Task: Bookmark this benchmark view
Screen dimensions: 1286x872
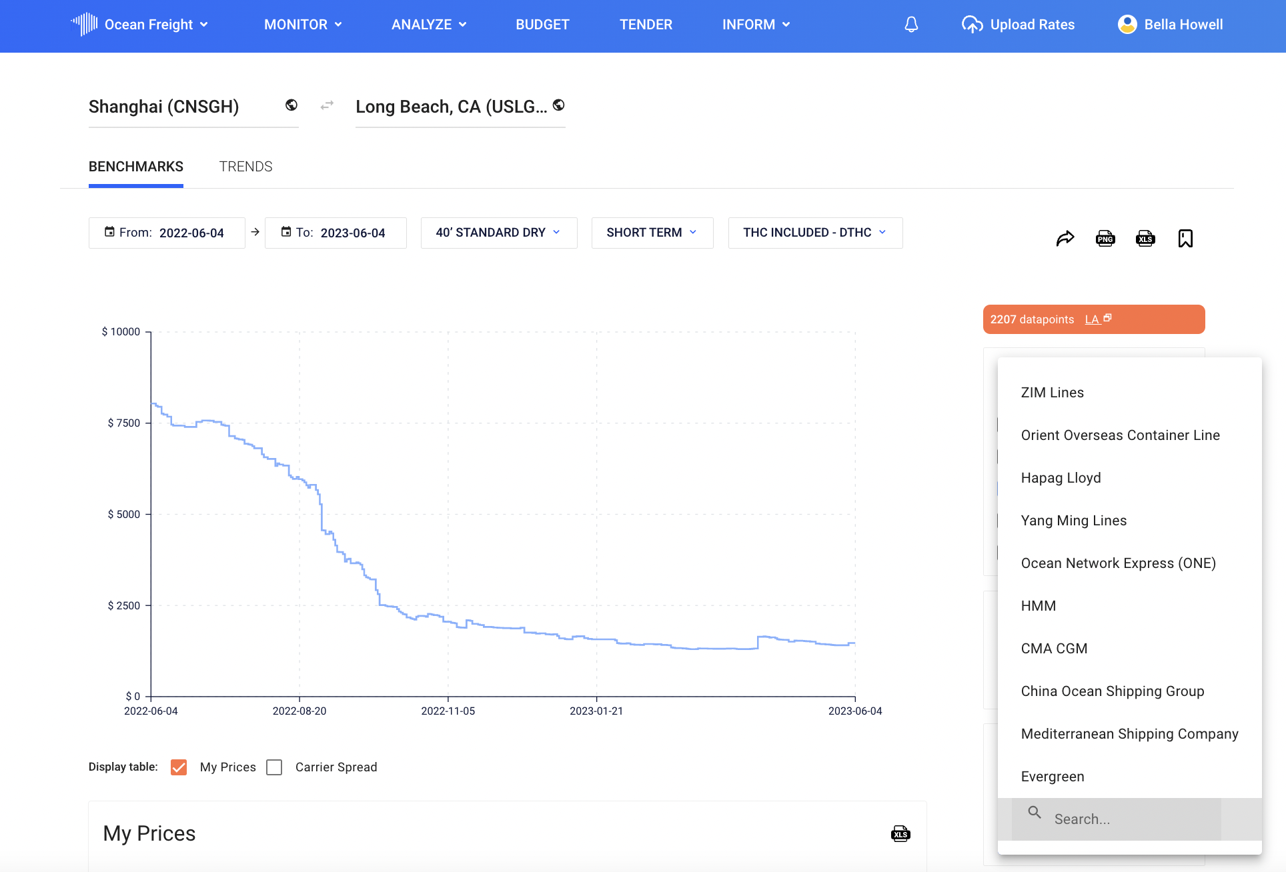Action: click(x=1185, y=238)
